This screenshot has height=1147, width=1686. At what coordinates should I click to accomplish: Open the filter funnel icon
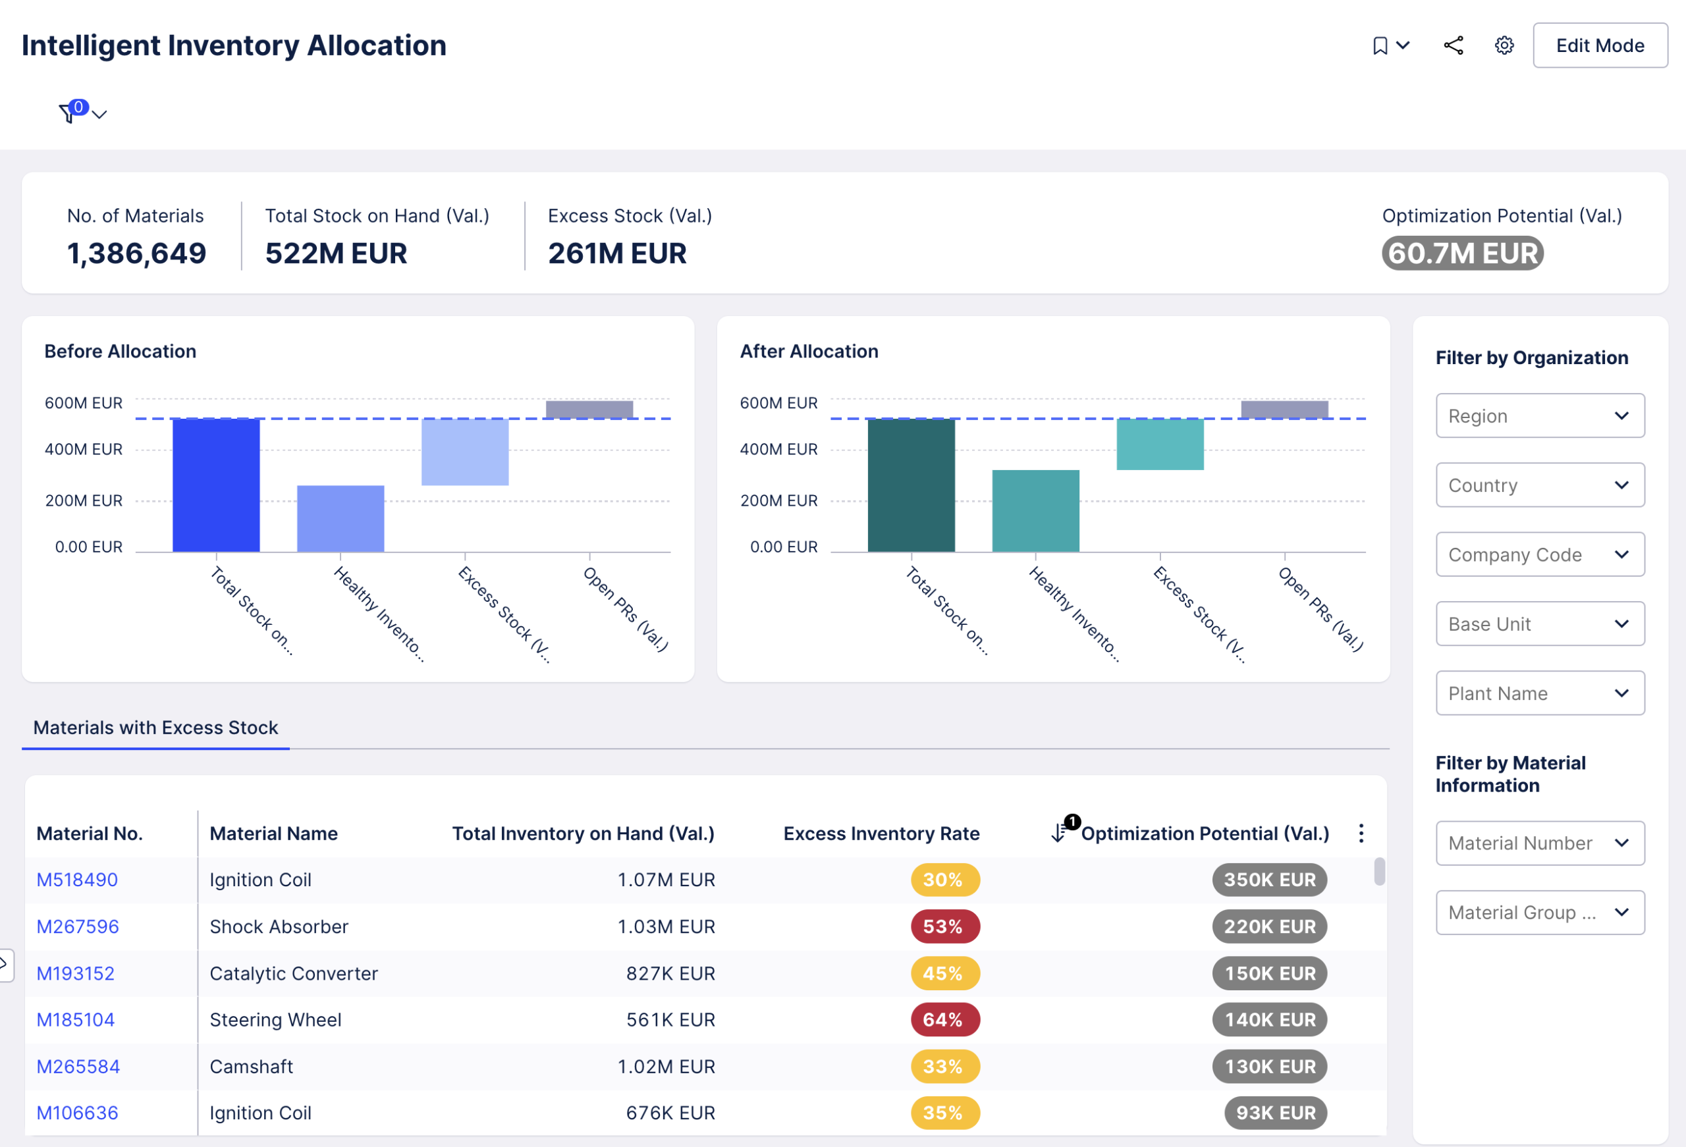coord(70,114)
